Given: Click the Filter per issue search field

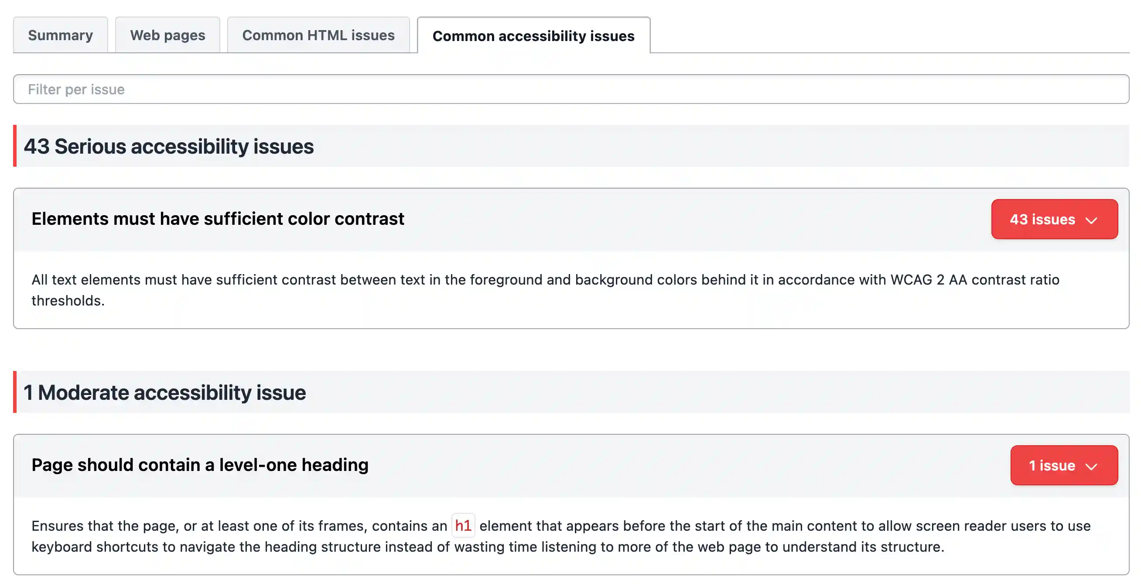Looking at the screenshot, I should coord(570,89).
